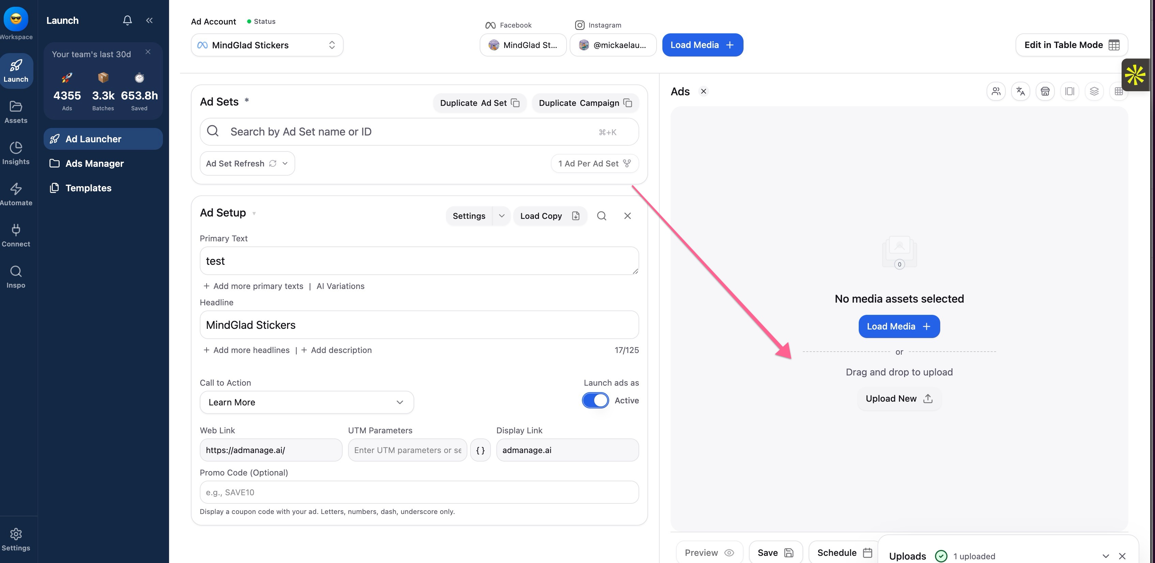Click Duplicate Campaign
This screenshot has height=563, width=1155.
tap(585, 103)
